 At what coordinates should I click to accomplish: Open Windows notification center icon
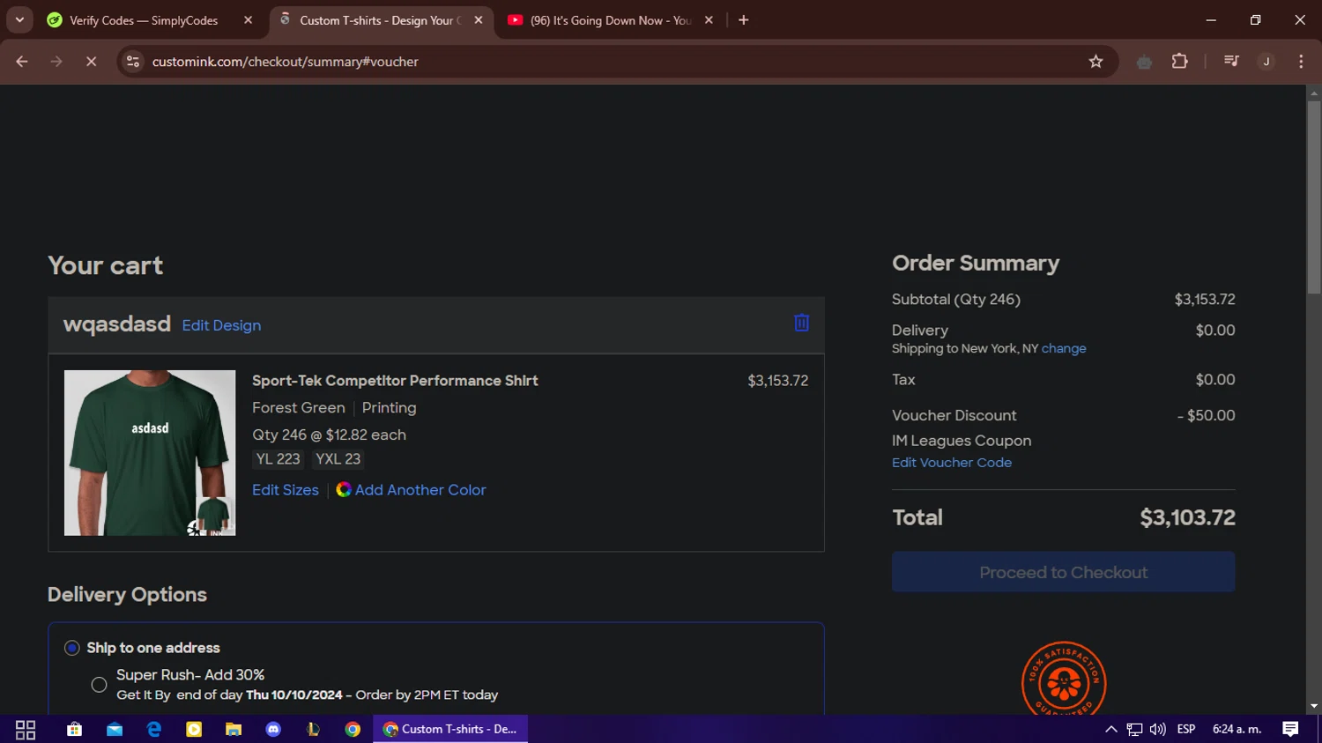click(x=1290, y=729)
